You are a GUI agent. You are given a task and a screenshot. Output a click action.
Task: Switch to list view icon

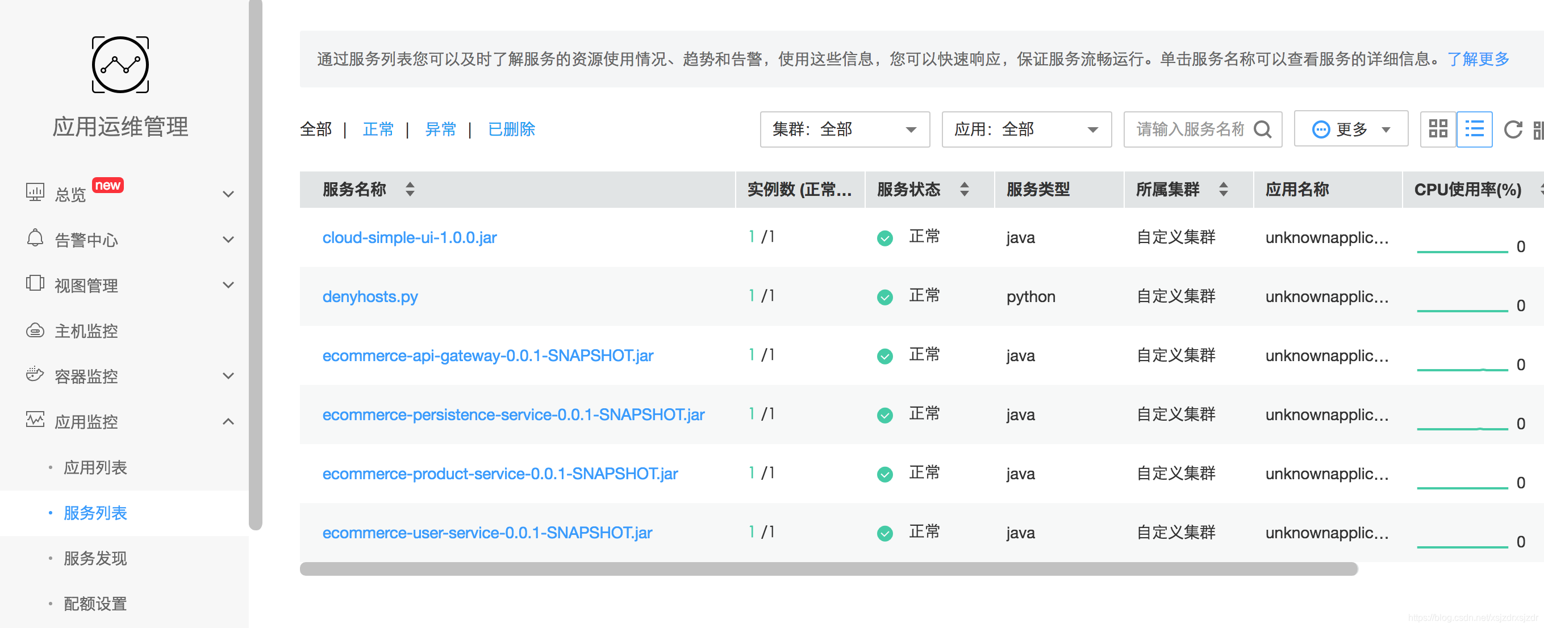(1474, 129)
